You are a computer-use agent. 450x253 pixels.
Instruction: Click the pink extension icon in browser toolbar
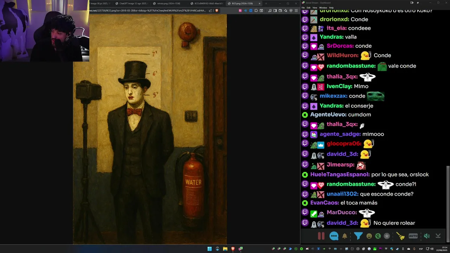tap(240, 11)
